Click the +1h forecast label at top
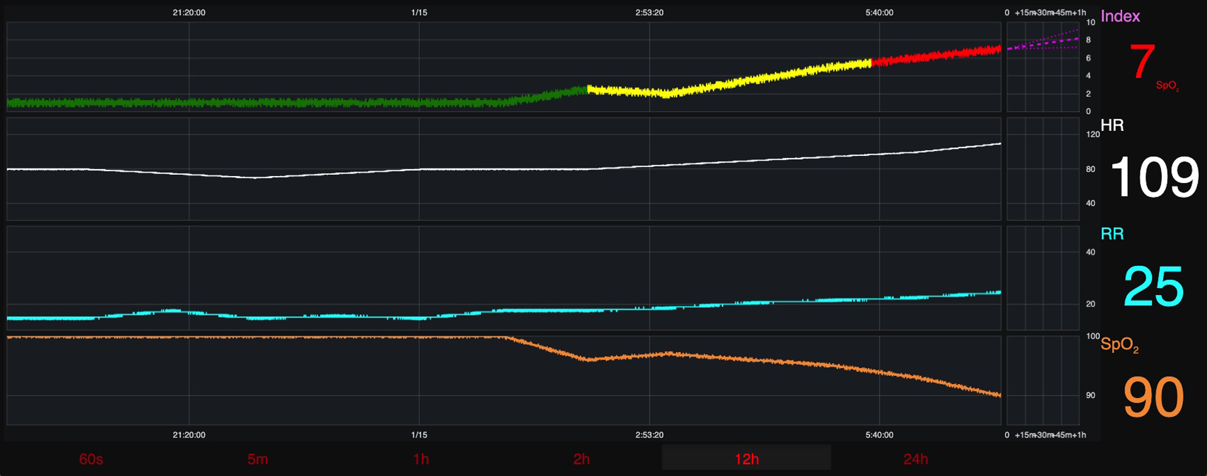The width and height of the screenshot is (1207, 476). click(1079, 13)
